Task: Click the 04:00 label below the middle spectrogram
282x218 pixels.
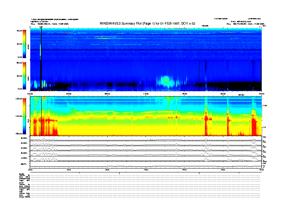Action: [69, 94]
